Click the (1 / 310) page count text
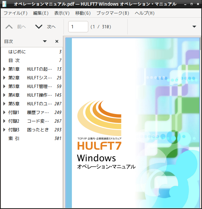Screen dimensions: 202x209 tap(101, 27)
